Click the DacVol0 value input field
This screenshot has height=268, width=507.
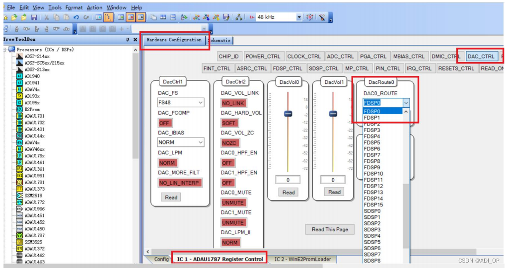pos(288,180)
